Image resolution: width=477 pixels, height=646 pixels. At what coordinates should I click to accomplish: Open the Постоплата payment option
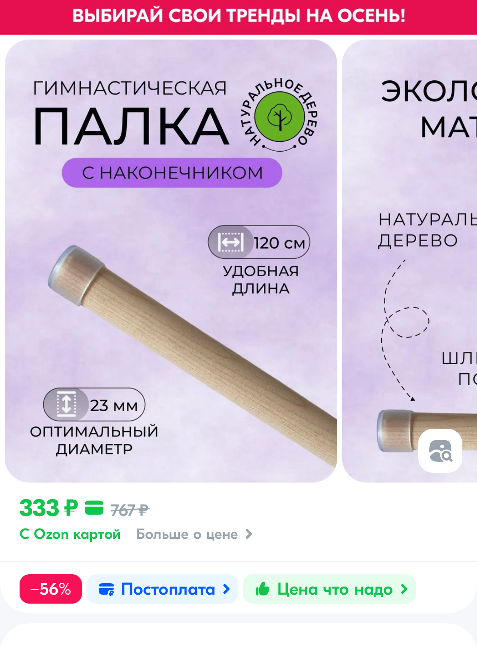pos(162,589)
